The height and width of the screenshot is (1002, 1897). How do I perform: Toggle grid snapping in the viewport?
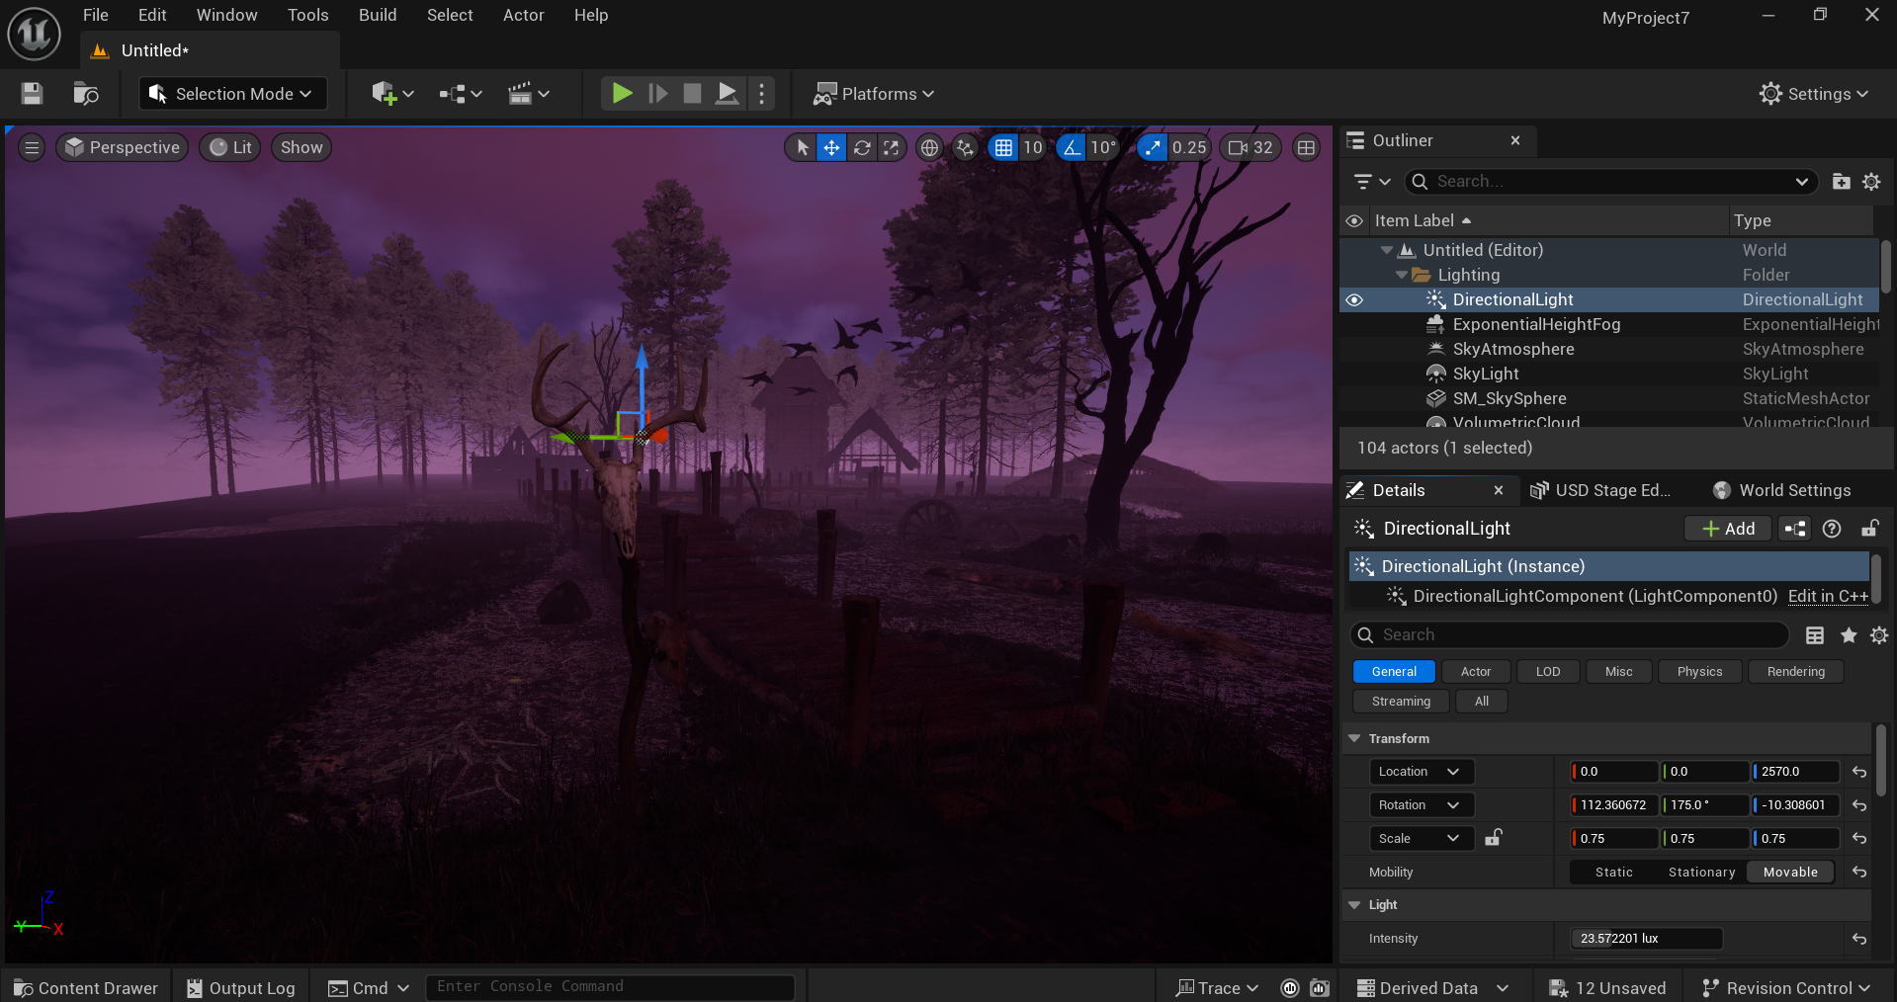[1003, 147]
